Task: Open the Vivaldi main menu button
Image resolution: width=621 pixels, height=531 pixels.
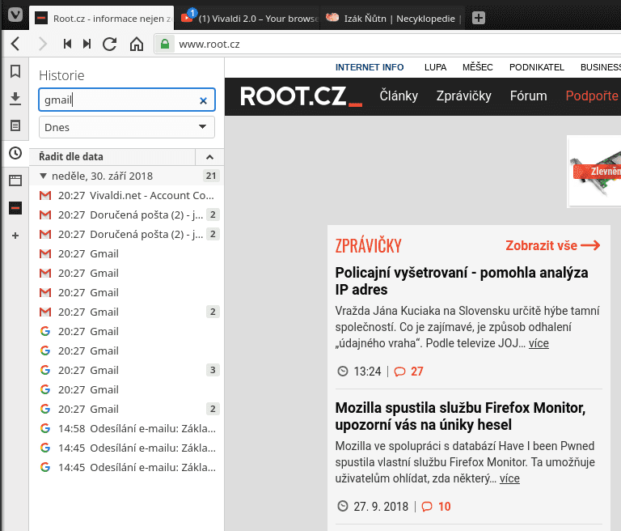Action: (x=15, y=15)
